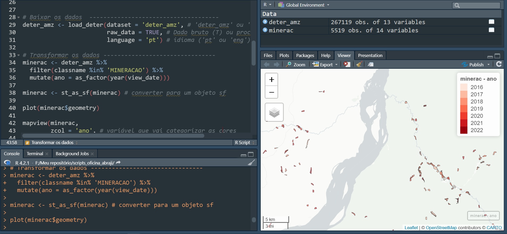Viewport: 507px width, 234px height.
Task: Open the OpenStreetMap attribution link
Action: [x=441, y=228]
